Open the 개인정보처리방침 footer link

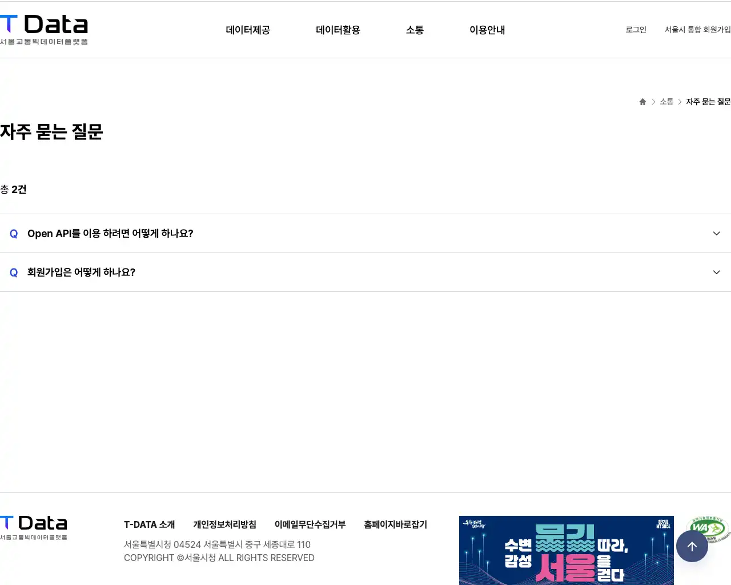tap(225, 524)
